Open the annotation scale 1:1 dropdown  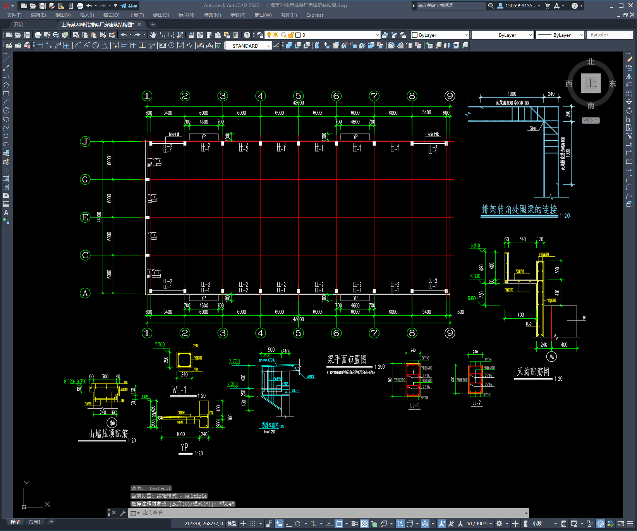click(x=479, y=524)
